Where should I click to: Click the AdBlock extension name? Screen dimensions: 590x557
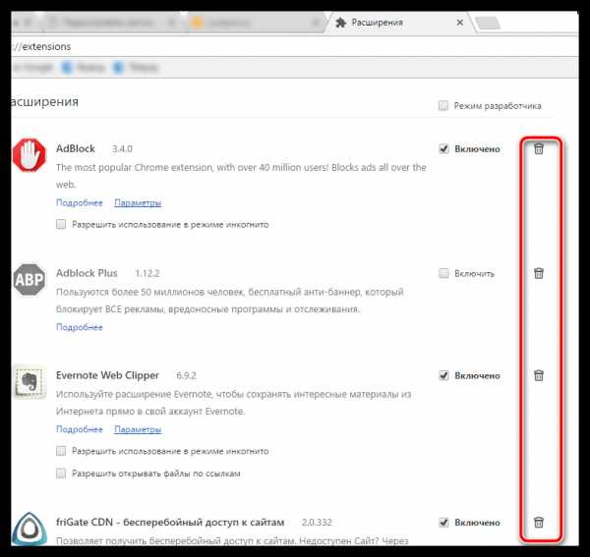click(76, 149)
